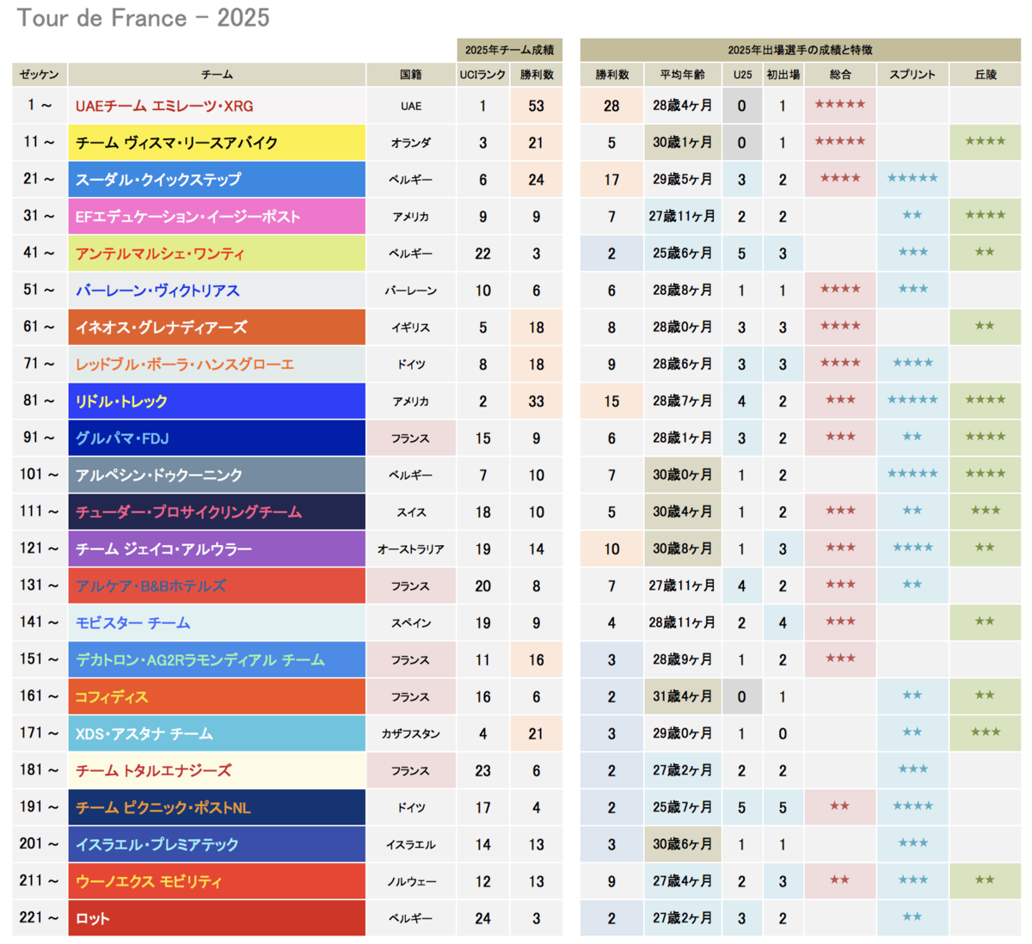Click the 'Tour de France – 2025' title
The image size is (1032, 944).
click(144, 18)
